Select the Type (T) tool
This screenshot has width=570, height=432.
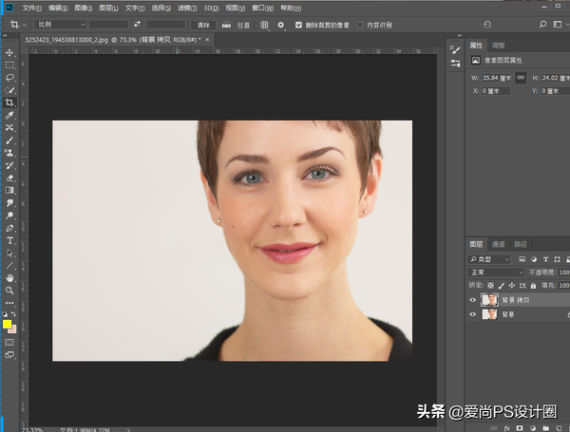9,240
